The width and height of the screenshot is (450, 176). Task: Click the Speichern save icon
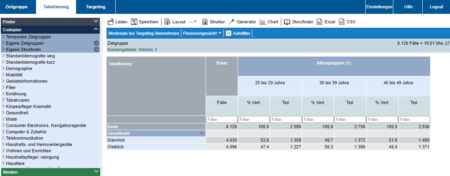coord(134,22)
